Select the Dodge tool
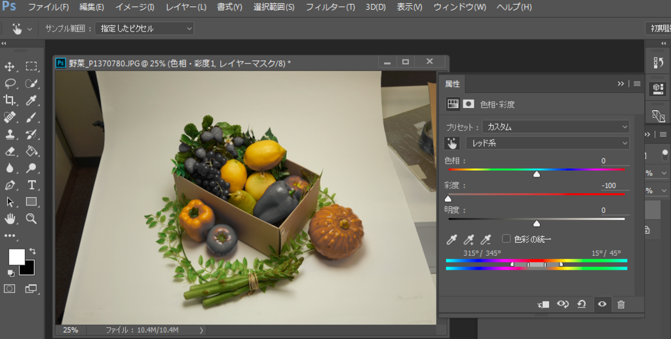This screenshot has height=339, width=671. pyautogui.click(x=31, y=168)
